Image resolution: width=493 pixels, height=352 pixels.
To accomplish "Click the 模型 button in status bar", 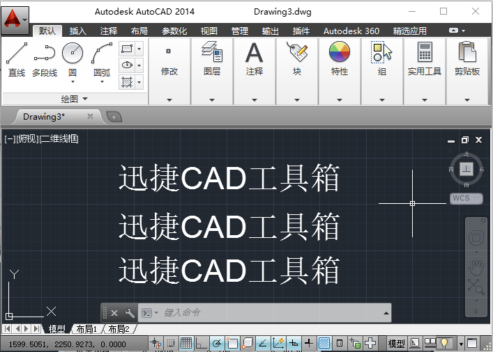I will [396, 343].
